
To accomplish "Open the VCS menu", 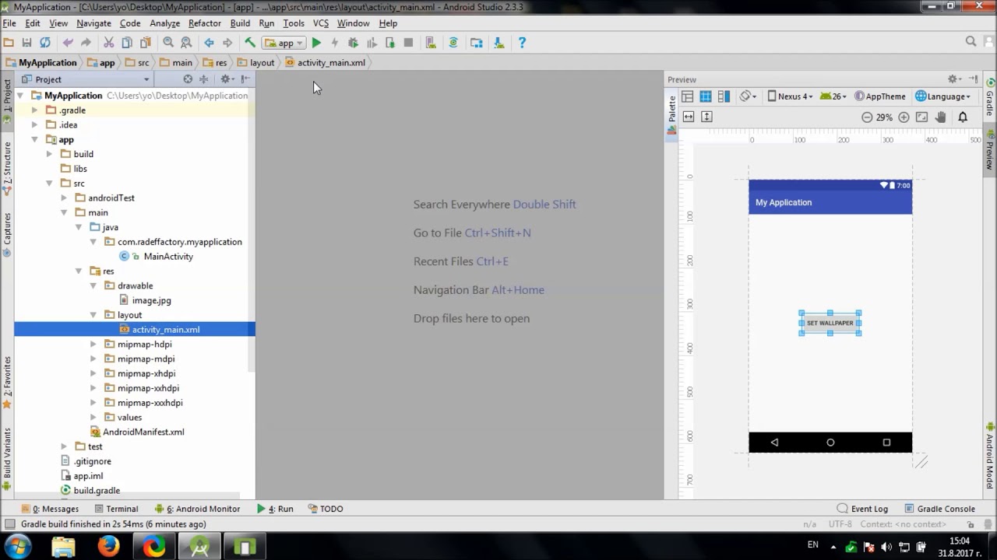I will pos(321,23).
